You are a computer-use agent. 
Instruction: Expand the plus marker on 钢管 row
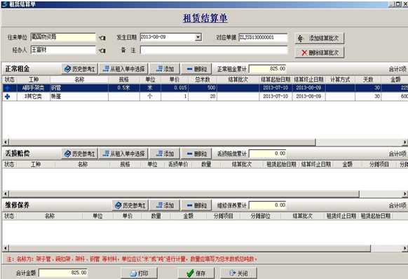[x=7, y=88]
